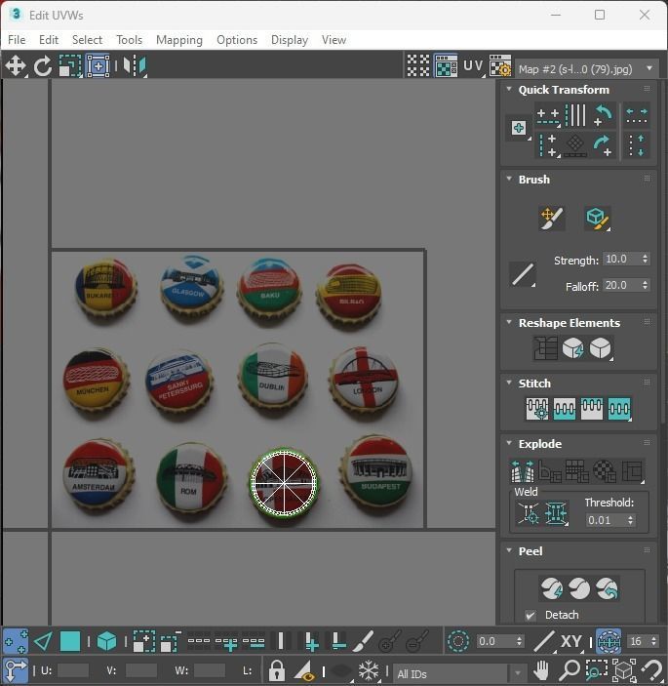Collapse the Brush rollout
668x686 pixels.
coord(509,179)
